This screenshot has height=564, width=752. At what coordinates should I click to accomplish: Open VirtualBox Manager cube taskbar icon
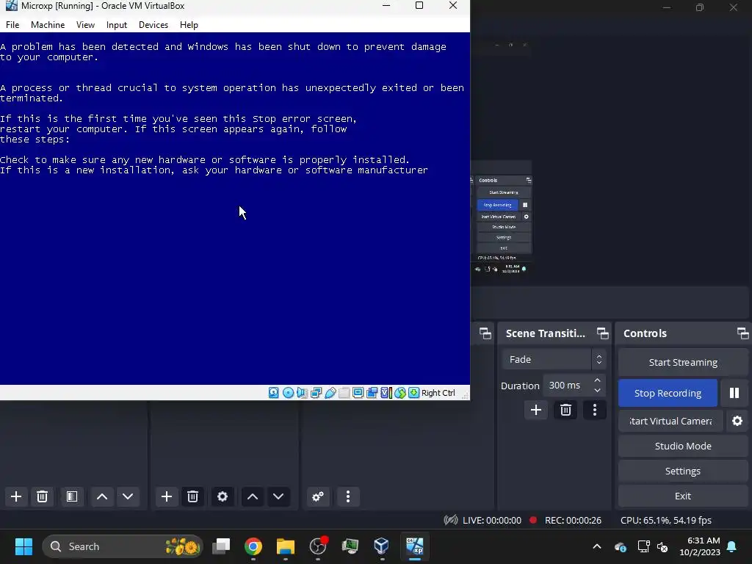tap(382, 546)
